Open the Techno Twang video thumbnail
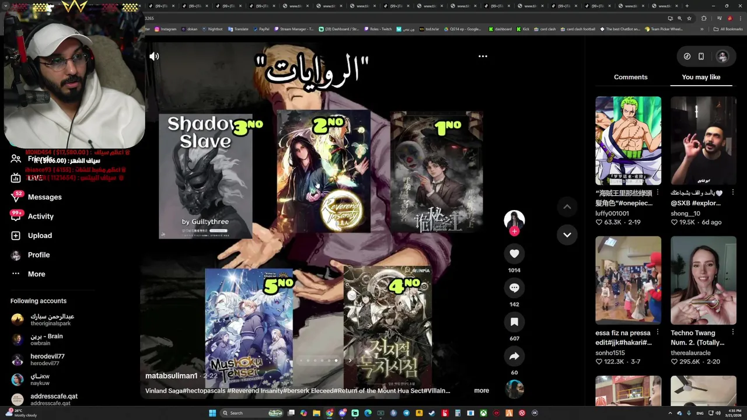The width and height of the screenshot is (747, 420). tap(703, 280)
